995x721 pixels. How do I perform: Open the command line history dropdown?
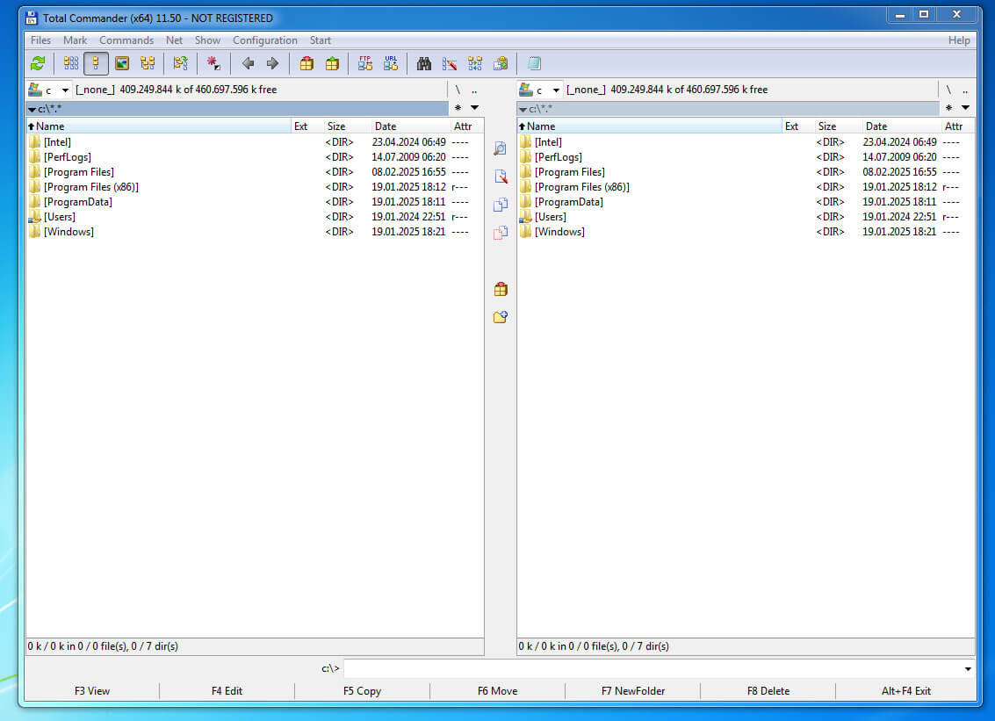968,669
